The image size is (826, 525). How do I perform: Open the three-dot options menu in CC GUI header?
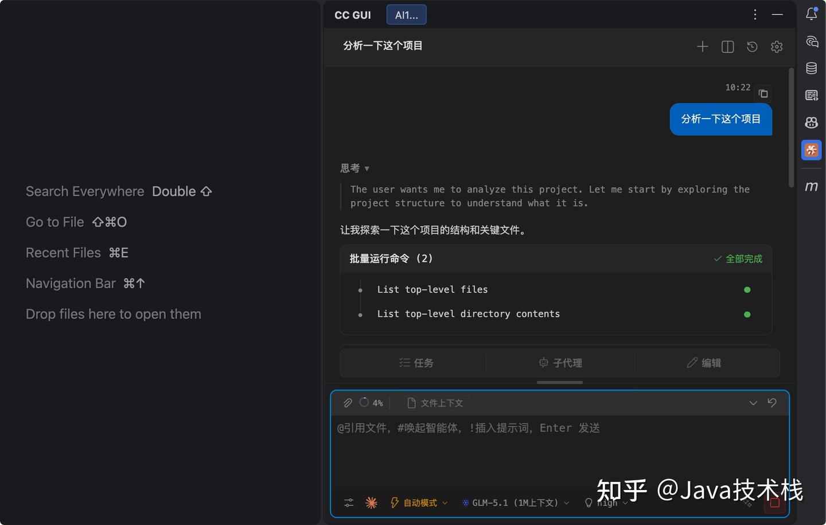(755, 15)
